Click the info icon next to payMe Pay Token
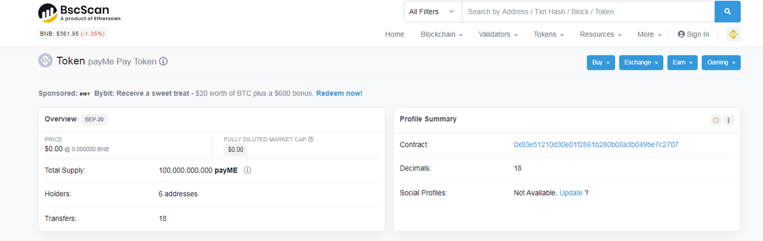Image resolution: width=763 pixels, height=241 pixels. tap(163, 61)
